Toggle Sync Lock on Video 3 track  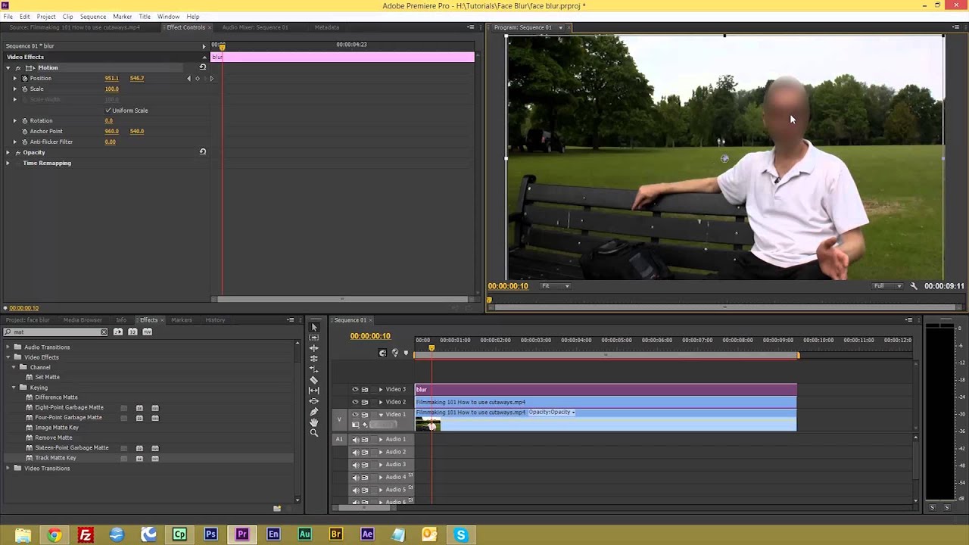pos(364,389)
